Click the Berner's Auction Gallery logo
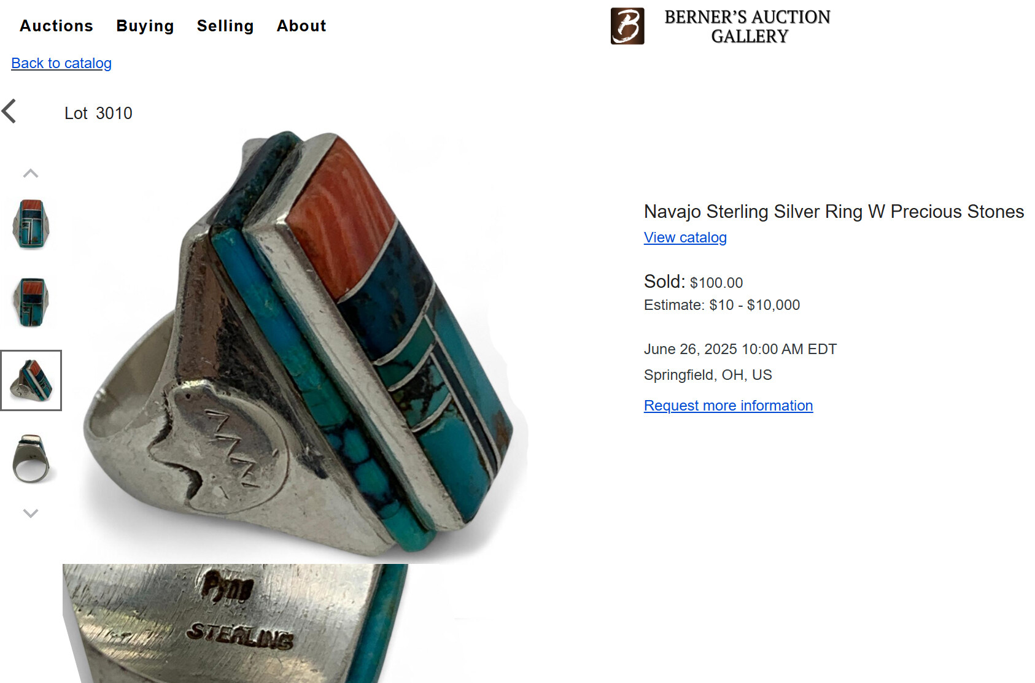 click(x=627, y=26)
